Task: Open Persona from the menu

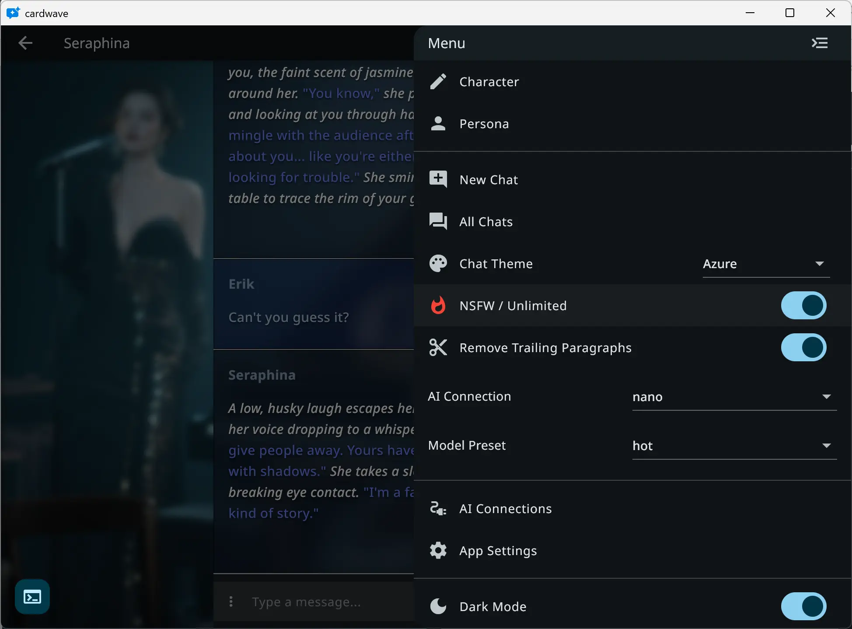Action: point(484,124)
